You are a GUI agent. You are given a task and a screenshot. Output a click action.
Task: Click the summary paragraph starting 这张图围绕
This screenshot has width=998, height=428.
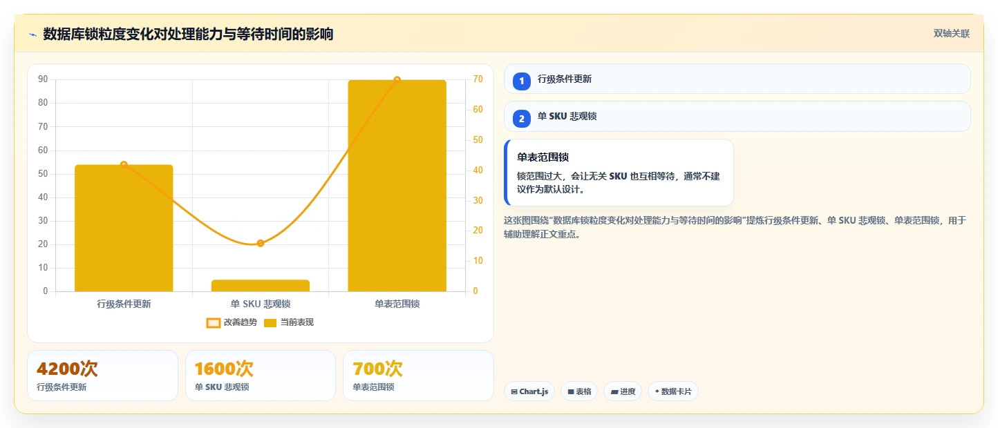pyautogui.click(x=735, y=227)
